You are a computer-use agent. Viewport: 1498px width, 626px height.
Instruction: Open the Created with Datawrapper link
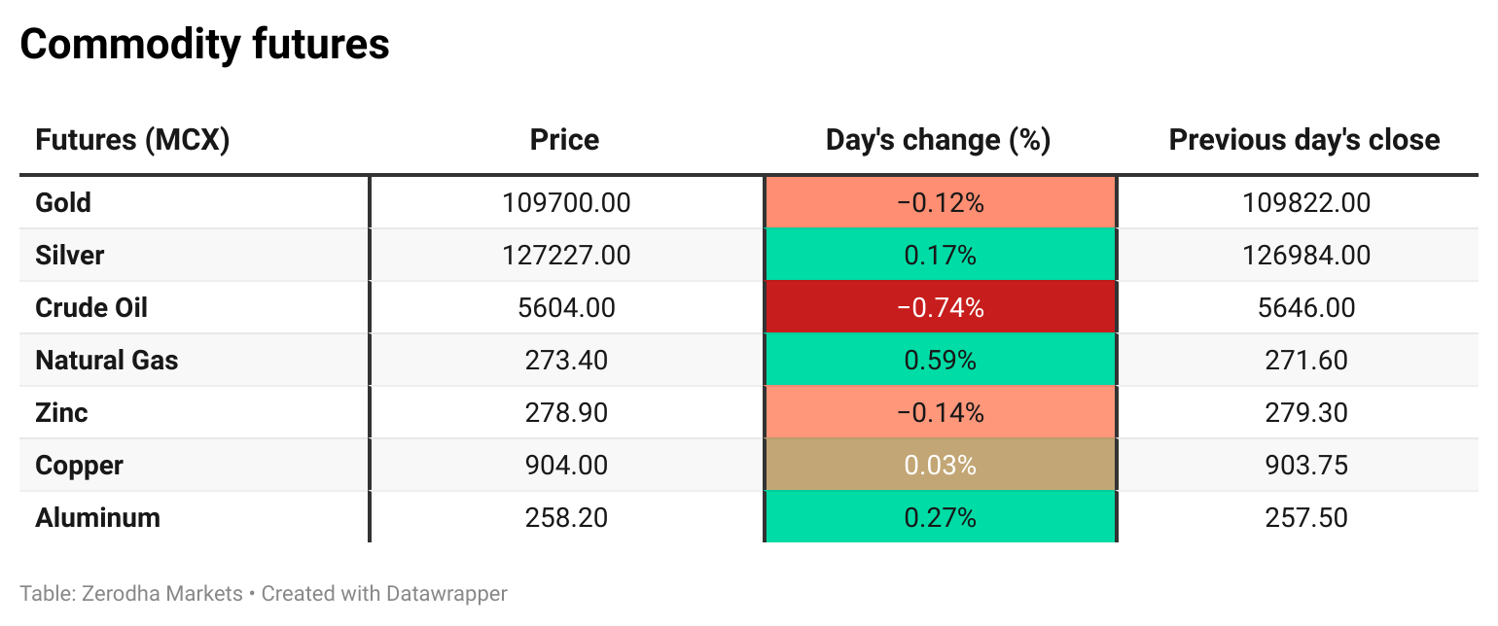pyautogui.click(x=384, y=593)
